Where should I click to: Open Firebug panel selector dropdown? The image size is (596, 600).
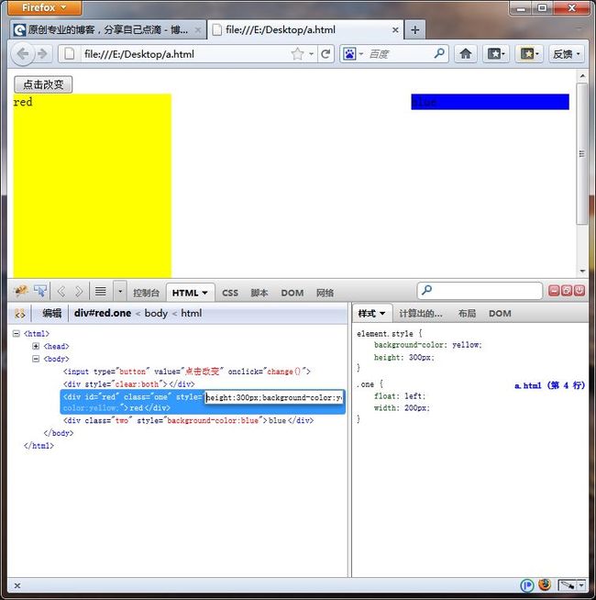pos(120,292)
